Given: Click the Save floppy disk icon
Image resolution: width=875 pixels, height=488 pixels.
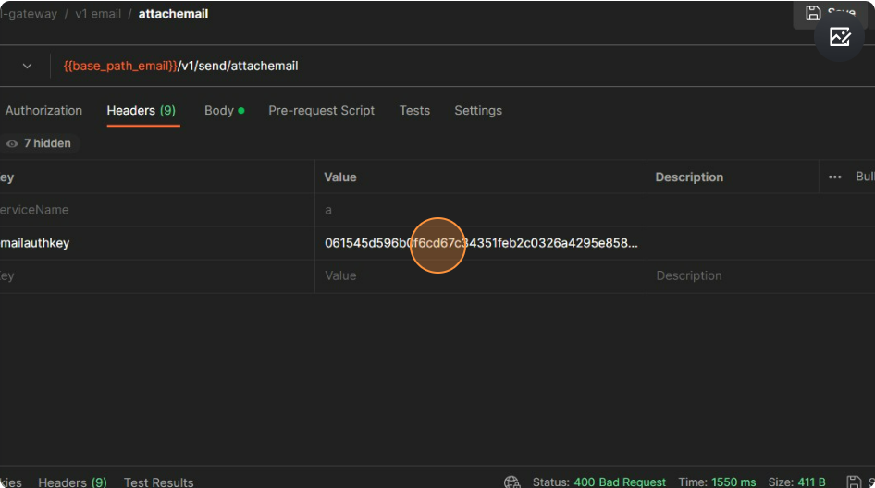Looking at the screenshot, I should [814, 12].
